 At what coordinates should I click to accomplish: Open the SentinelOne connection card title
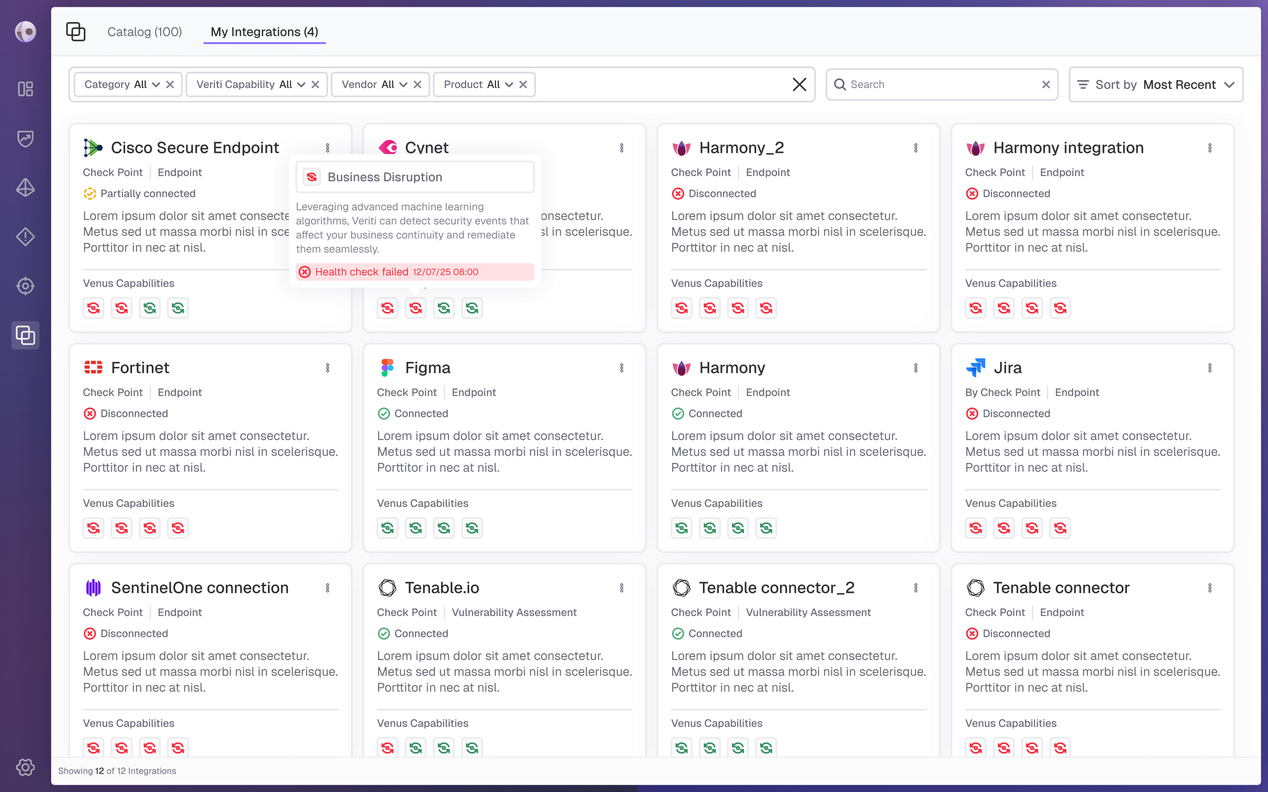[200, 588]
